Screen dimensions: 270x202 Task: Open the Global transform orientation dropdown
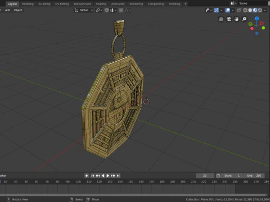tap(84, 10)
